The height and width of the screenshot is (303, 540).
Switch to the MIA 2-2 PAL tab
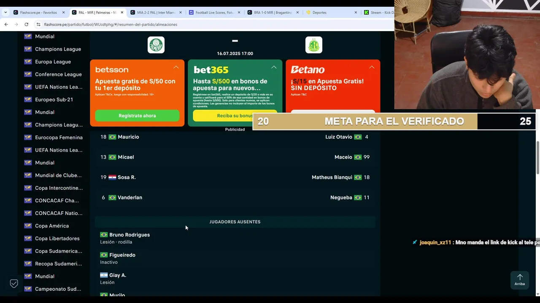point(156,13)
